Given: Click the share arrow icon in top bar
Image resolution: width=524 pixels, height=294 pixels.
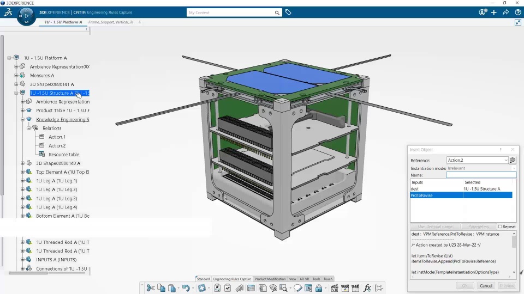Looking at the screenshot, I should coord(506,13).
